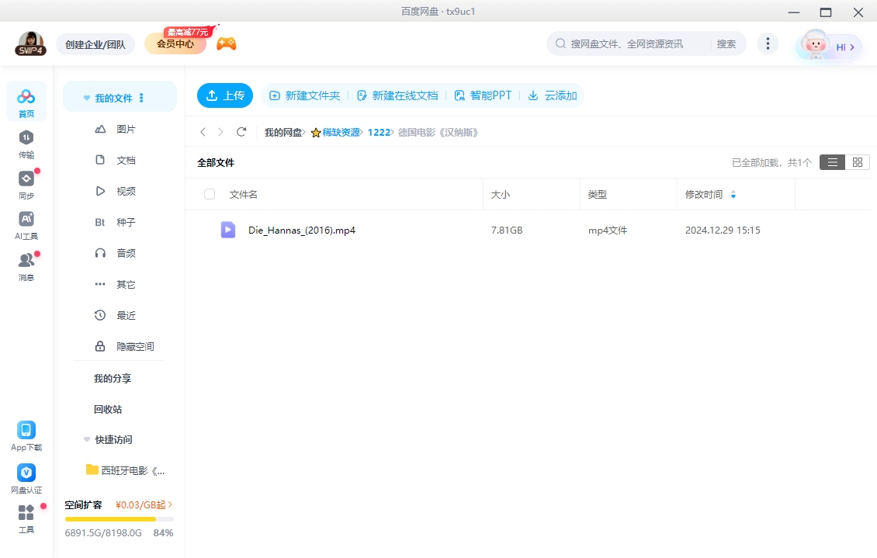
Task: Open the 传输 (Transfer) panel
Action: (x=26, y=146)
